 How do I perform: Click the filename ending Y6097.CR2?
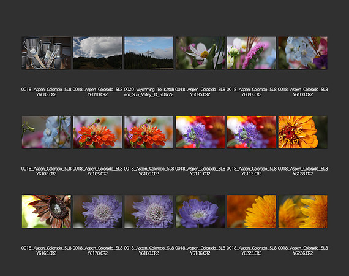tap(252, 92)
